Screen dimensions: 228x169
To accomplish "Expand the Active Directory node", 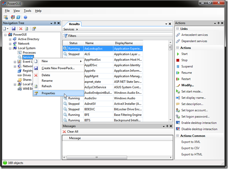I will [10, 39].
